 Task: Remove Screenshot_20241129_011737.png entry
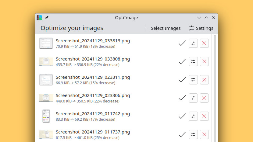point(204,134)
